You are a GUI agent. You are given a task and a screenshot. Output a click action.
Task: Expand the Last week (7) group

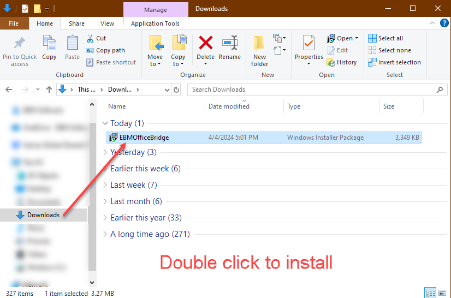[105, 185]
